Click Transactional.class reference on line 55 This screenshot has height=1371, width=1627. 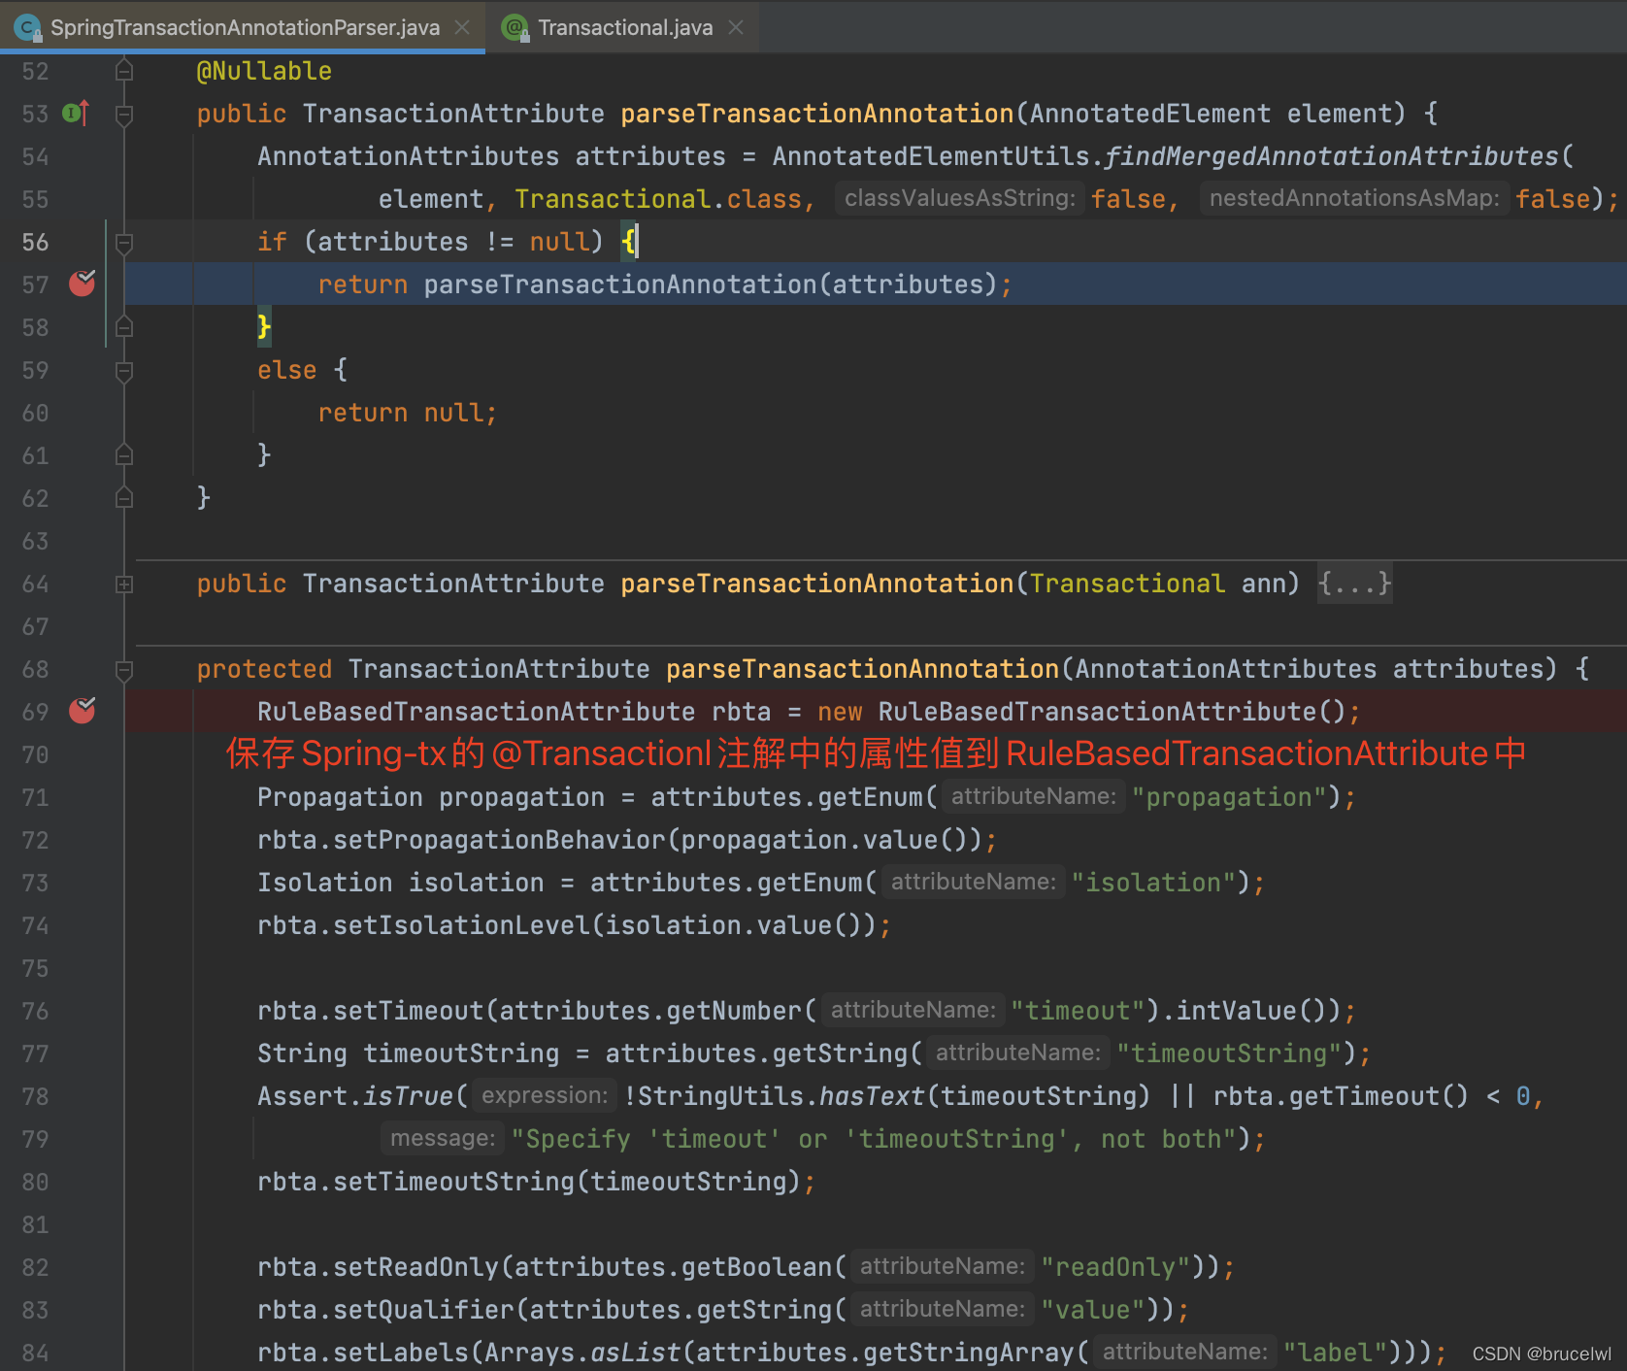click(658, 199)
